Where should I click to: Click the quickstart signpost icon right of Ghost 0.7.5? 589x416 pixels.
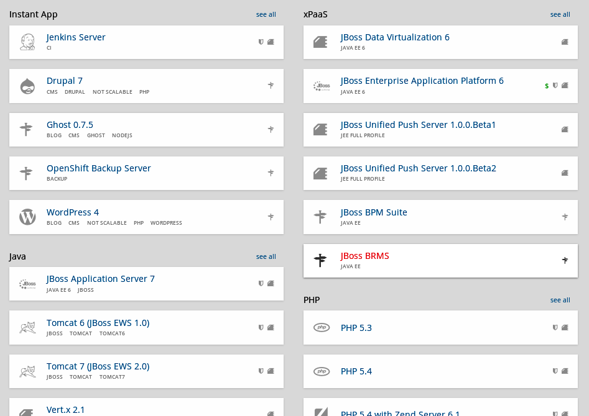click(x=271, y=129)
